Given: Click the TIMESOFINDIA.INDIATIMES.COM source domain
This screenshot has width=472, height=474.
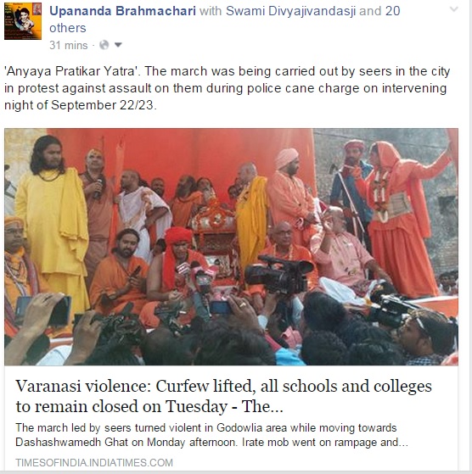Looking at the screenshot, I should 94,462.
